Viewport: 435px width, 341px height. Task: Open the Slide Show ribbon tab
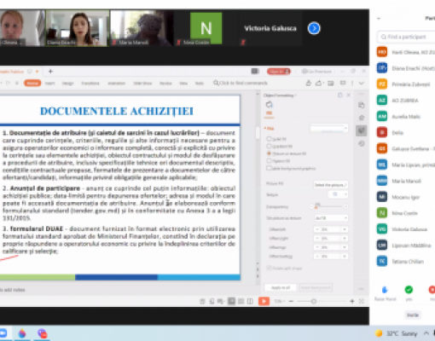(142, 84)
